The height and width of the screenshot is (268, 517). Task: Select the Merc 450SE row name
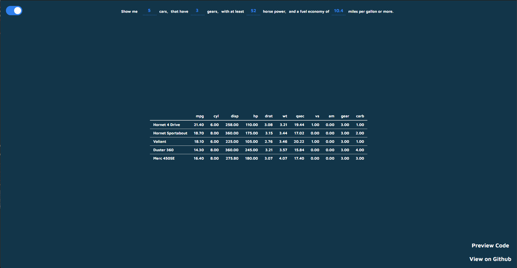[x=164, y=158]
